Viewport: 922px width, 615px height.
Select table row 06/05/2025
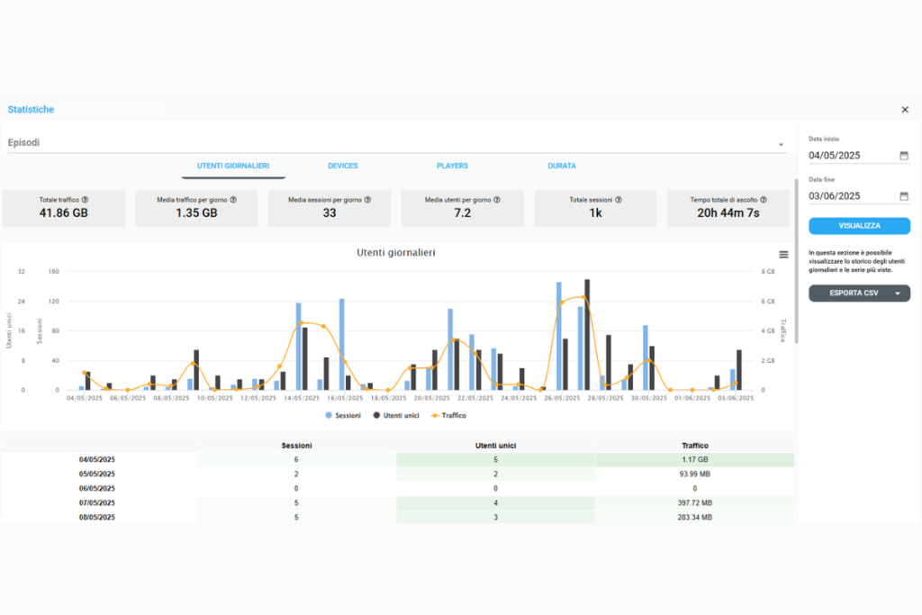pyautogui.click(x=397, y=489)
